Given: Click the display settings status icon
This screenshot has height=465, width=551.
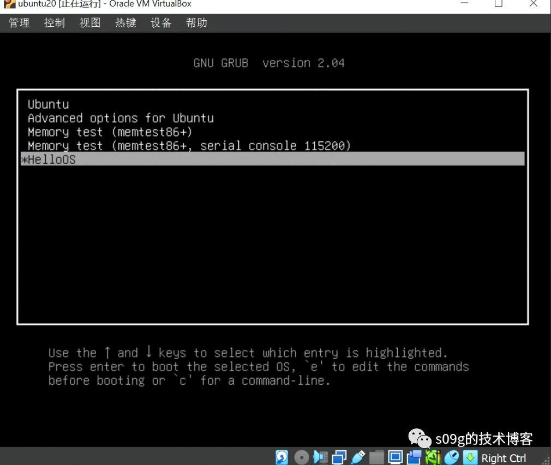Looking at the screenshot, I should [396, 457].
